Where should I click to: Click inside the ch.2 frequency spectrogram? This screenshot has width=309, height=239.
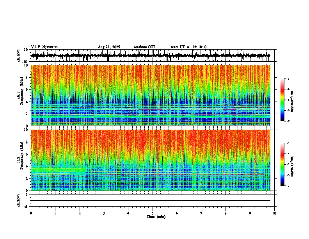(151, 160)
